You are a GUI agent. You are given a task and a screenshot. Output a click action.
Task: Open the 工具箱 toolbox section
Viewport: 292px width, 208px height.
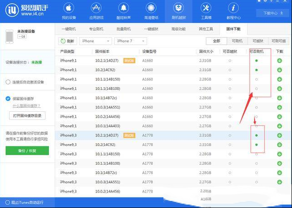[x=206, y=11]
